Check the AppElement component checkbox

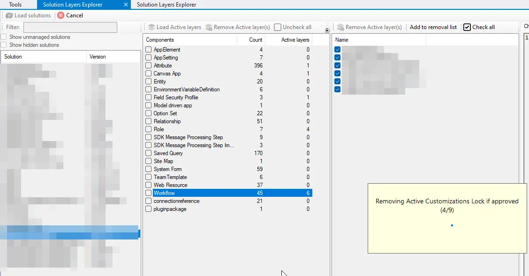pyautogui.click(x=149, y=50)
